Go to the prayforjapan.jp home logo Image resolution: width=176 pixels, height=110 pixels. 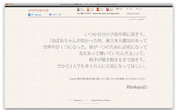pyautogui.click(x=38, y=10)
